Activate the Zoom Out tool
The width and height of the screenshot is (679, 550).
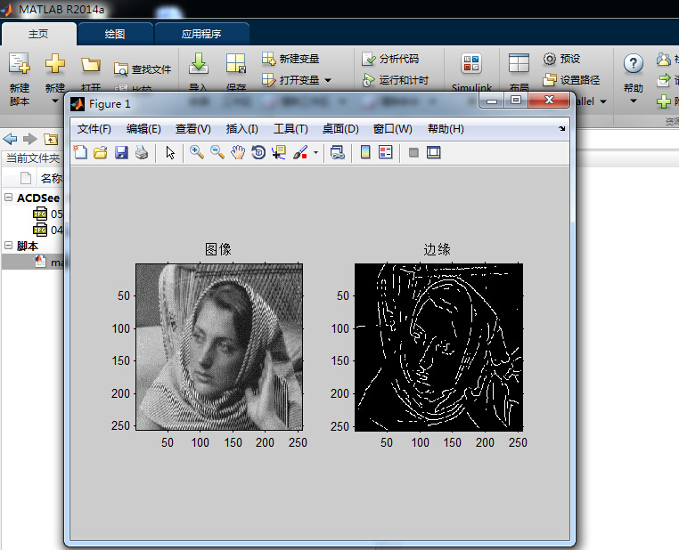point(217,153)
